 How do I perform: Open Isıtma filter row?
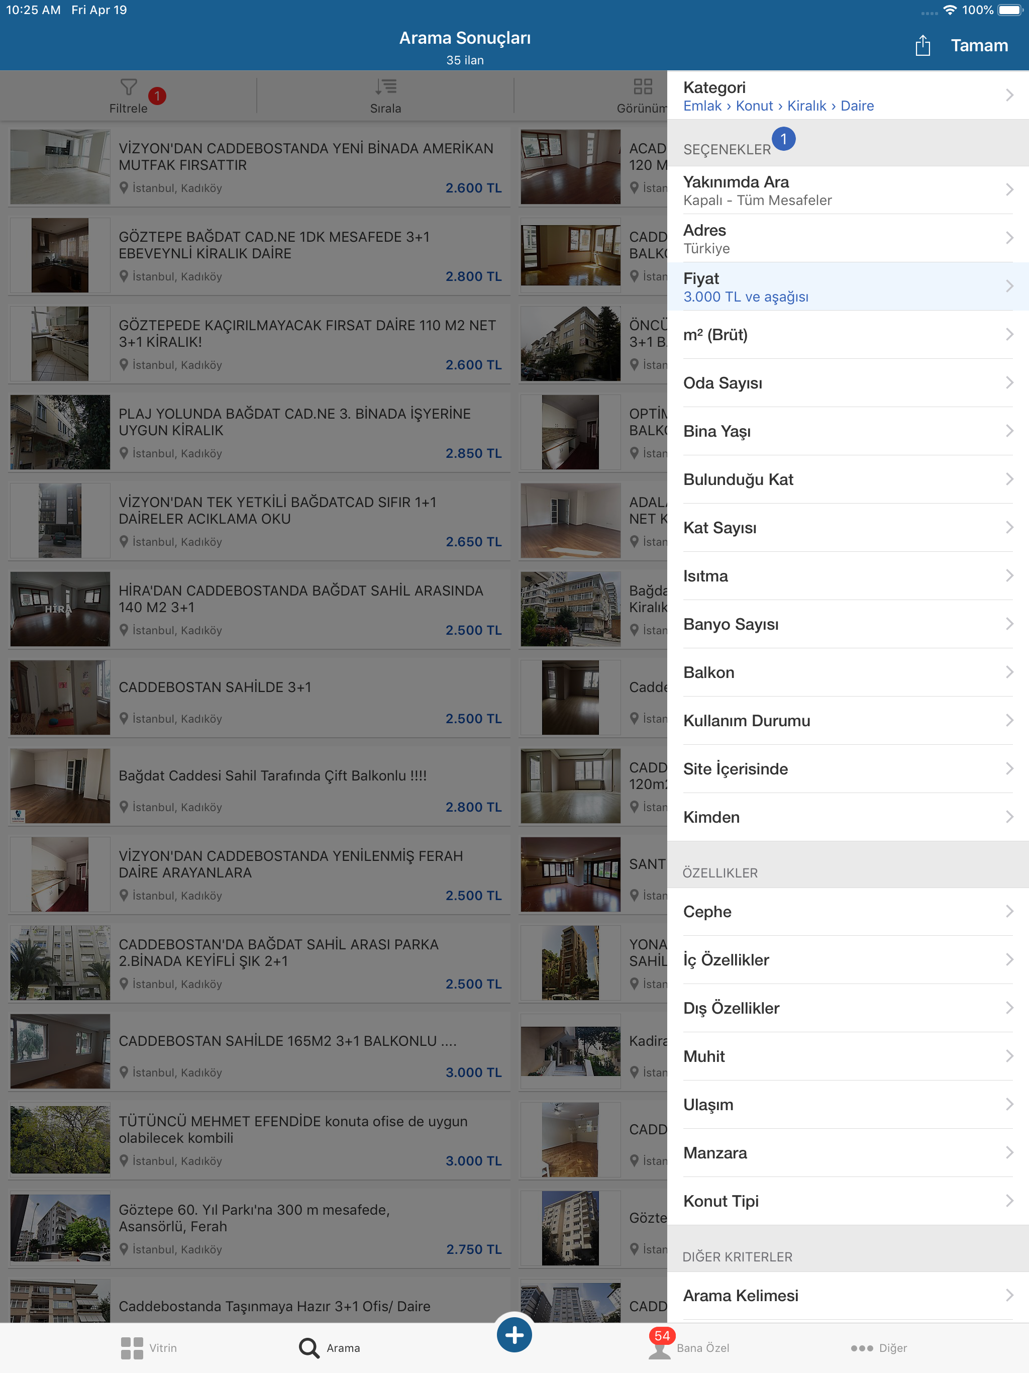848,576
